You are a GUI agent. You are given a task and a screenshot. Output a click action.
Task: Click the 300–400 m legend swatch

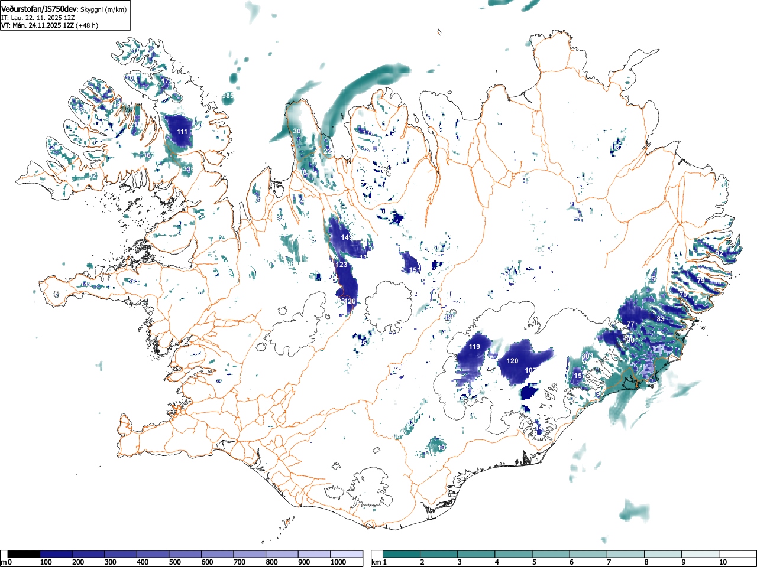coord(121,554)
